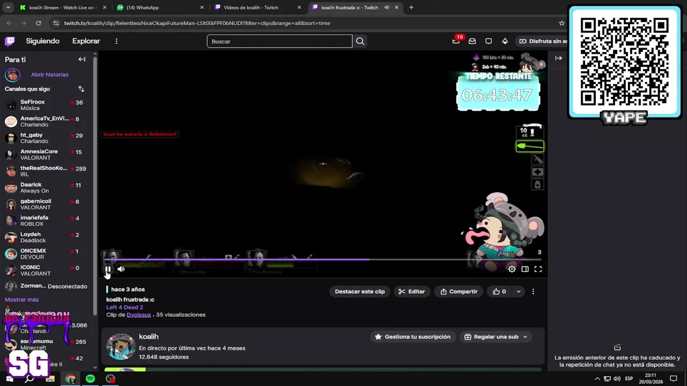Seek in the clip progress bar

[x=323, y=259]
